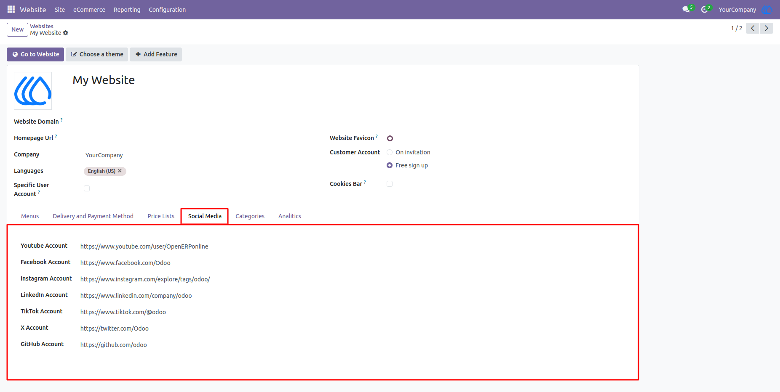Select the On invitation radio option
780x392 pixels.
[390, 152]
